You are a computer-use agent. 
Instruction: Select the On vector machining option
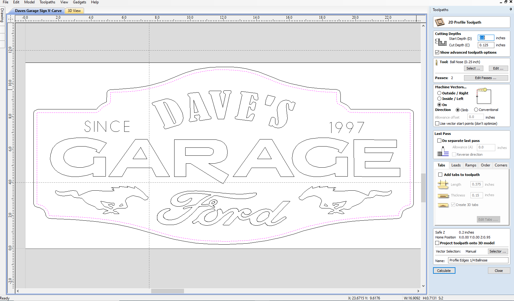point(439,105)
